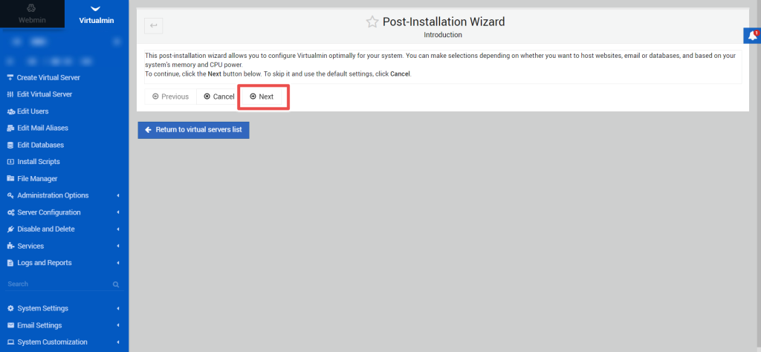This screenshot has width=761, height=352.
Task: Select the Virtualmin tab
Action: coord(96,14)
